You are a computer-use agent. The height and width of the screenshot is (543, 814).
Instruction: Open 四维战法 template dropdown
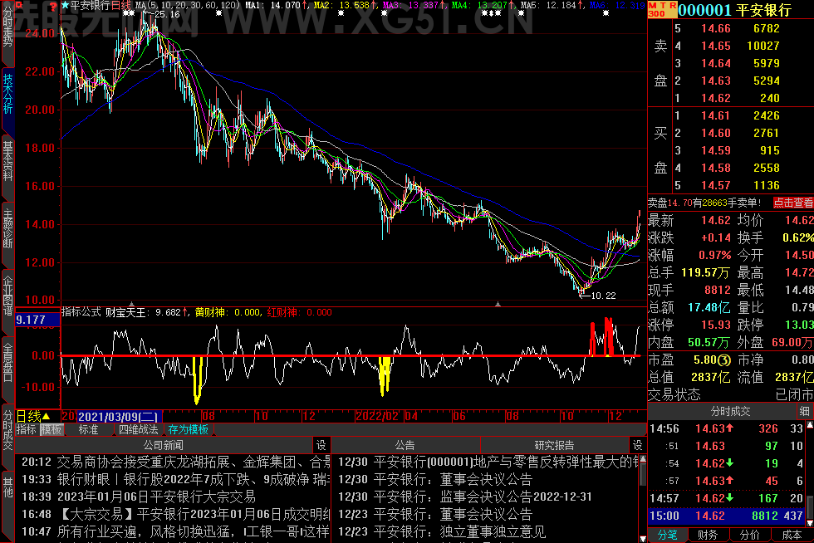tap(139, 430)
